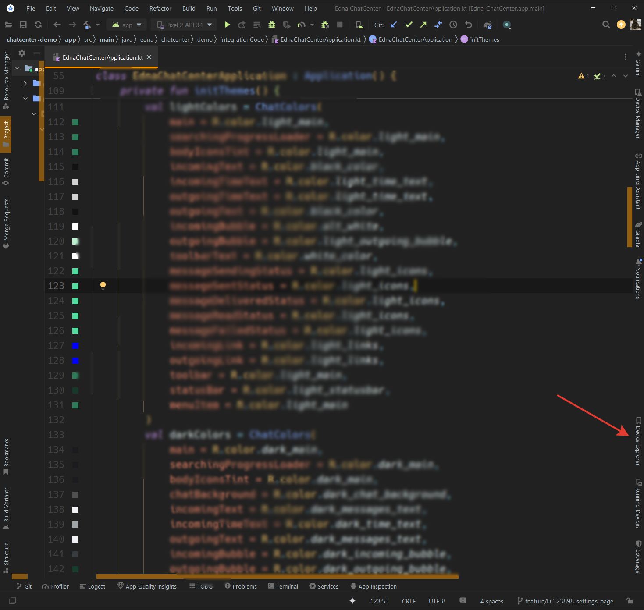This screenshot has width=644, height=610.
Task: Click the blue color swatch beside line 127
Action: coord(75,345)
